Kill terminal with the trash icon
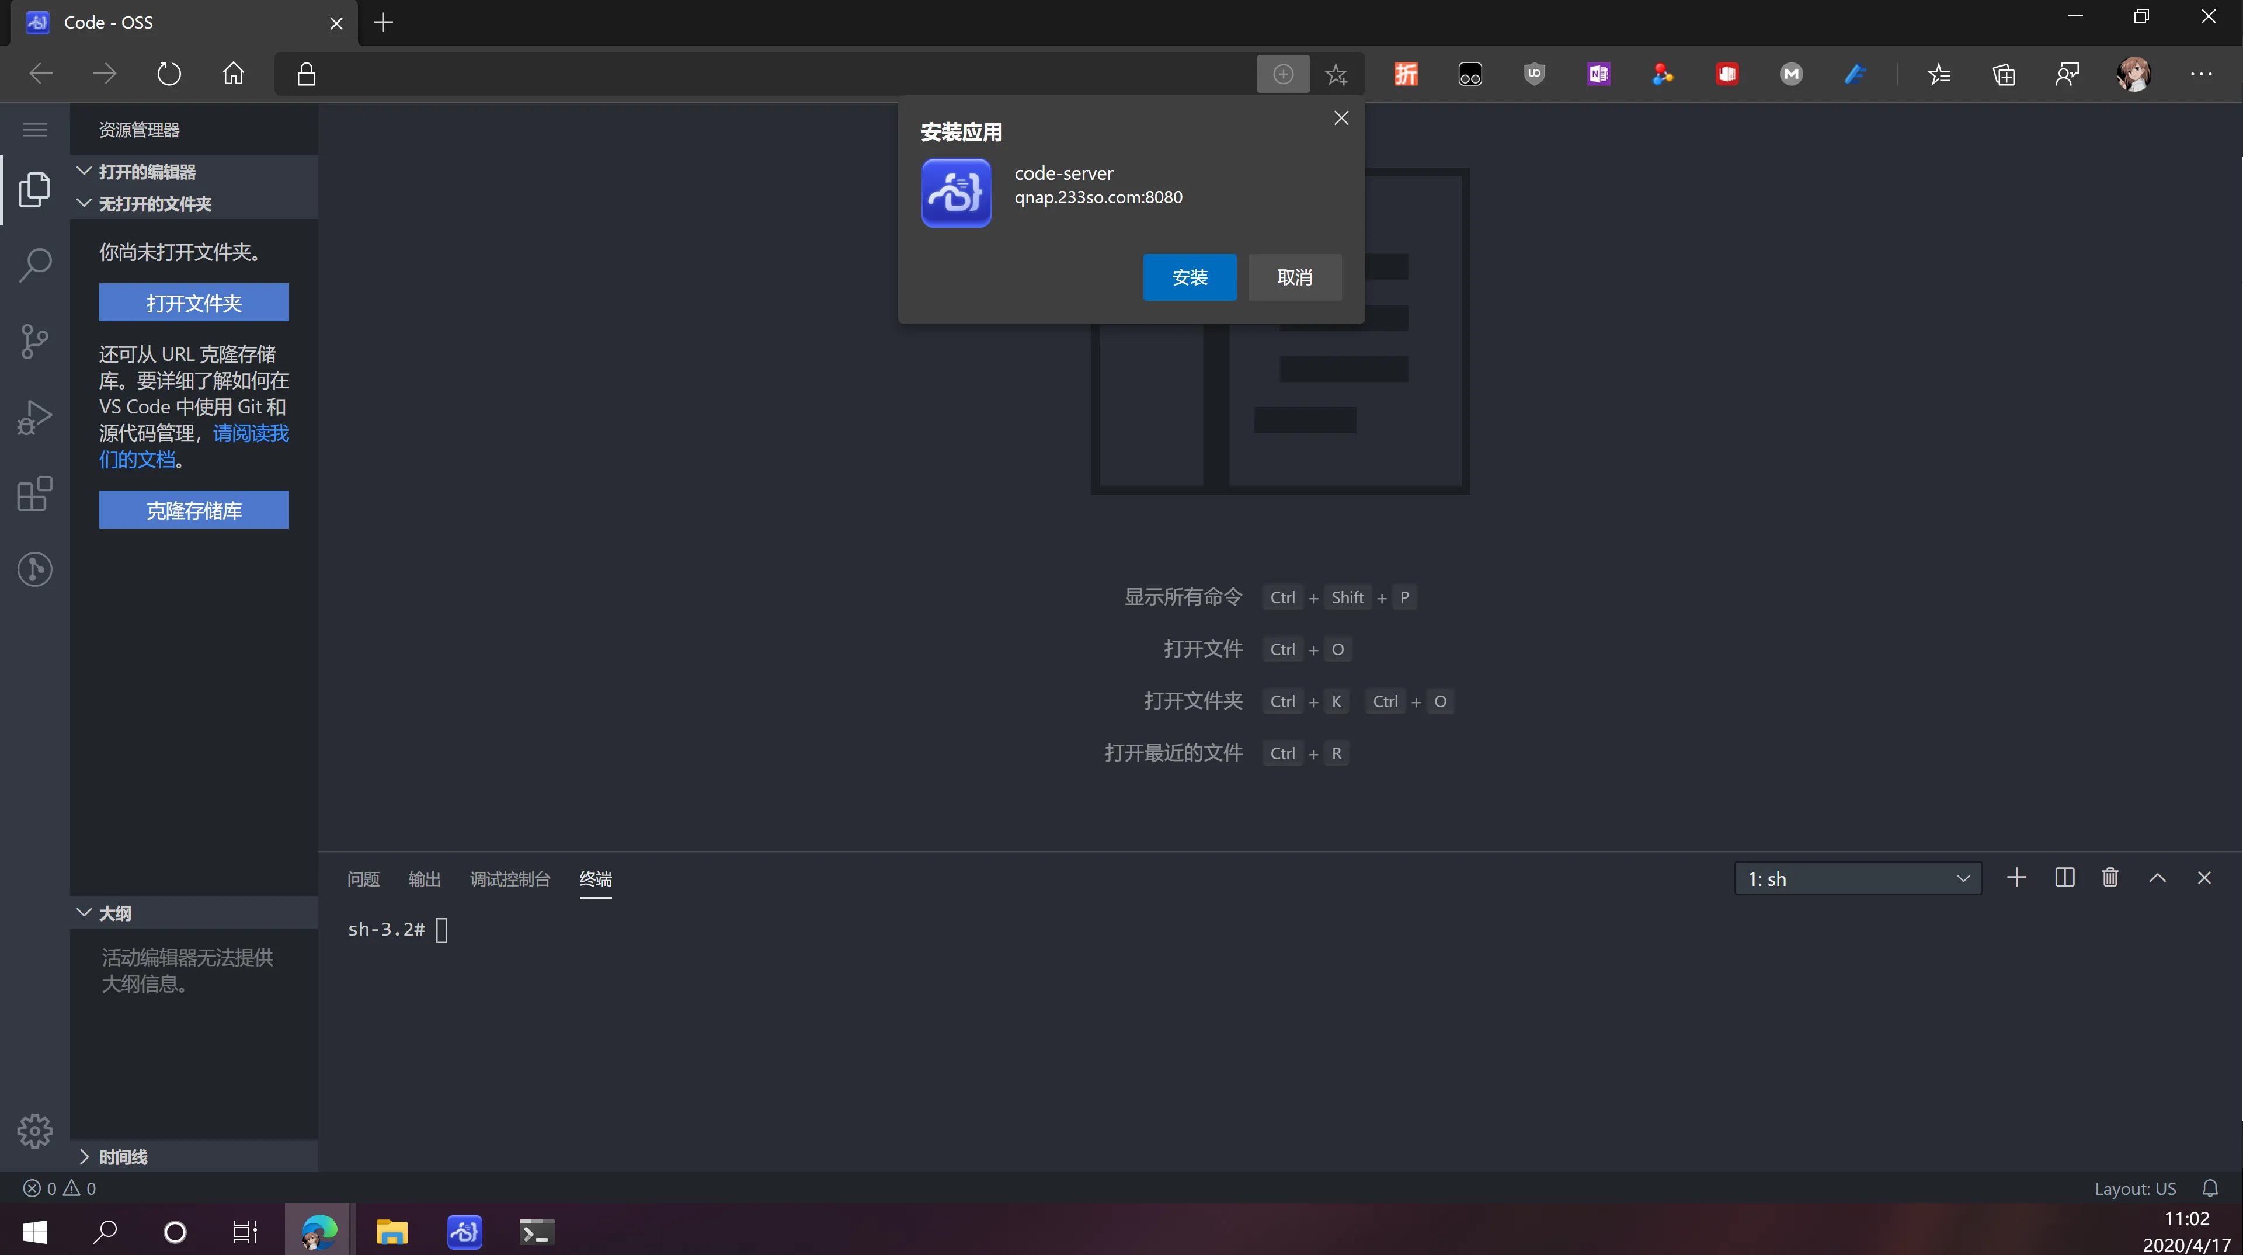This screenshot has width=2243, height=1255. click(x=2110, y=878)
